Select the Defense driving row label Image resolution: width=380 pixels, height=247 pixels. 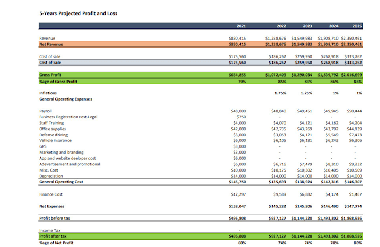54,135
